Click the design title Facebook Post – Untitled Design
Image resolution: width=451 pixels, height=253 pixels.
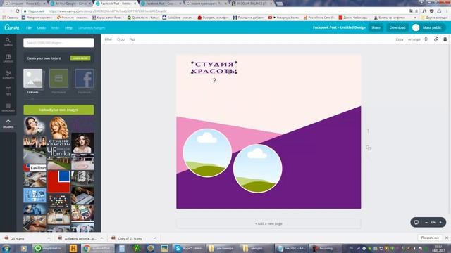pyautogui.click(x=339, y=27)
